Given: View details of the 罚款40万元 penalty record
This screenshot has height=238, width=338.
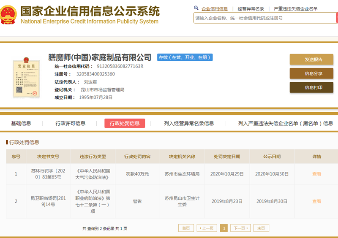Looking at the screenshot, I should (316, 174).
